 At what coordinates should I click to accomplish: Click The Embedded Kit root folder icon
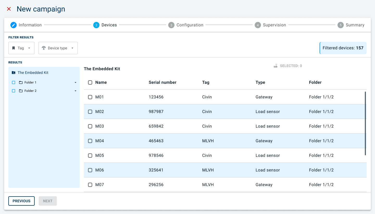point(14,73)
